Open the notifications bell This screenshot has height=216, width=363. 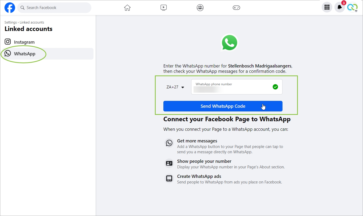pos(339,7)
